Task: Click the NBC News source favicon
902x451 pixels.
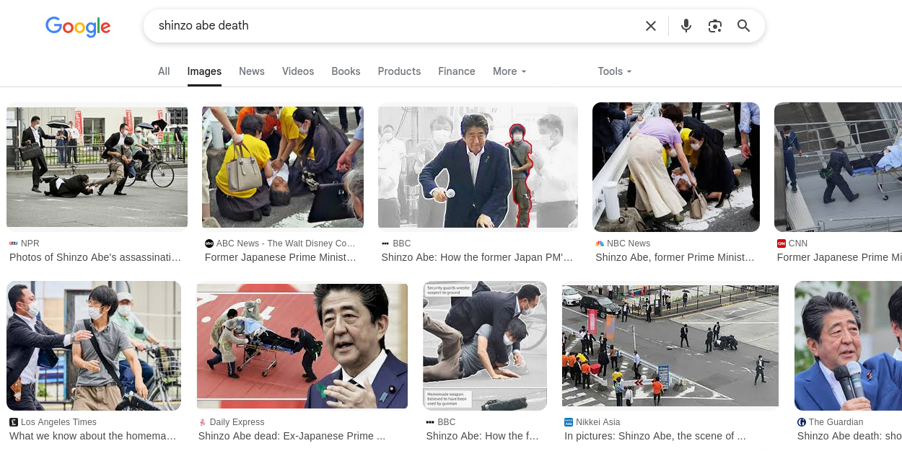Action: pos(600,244)
